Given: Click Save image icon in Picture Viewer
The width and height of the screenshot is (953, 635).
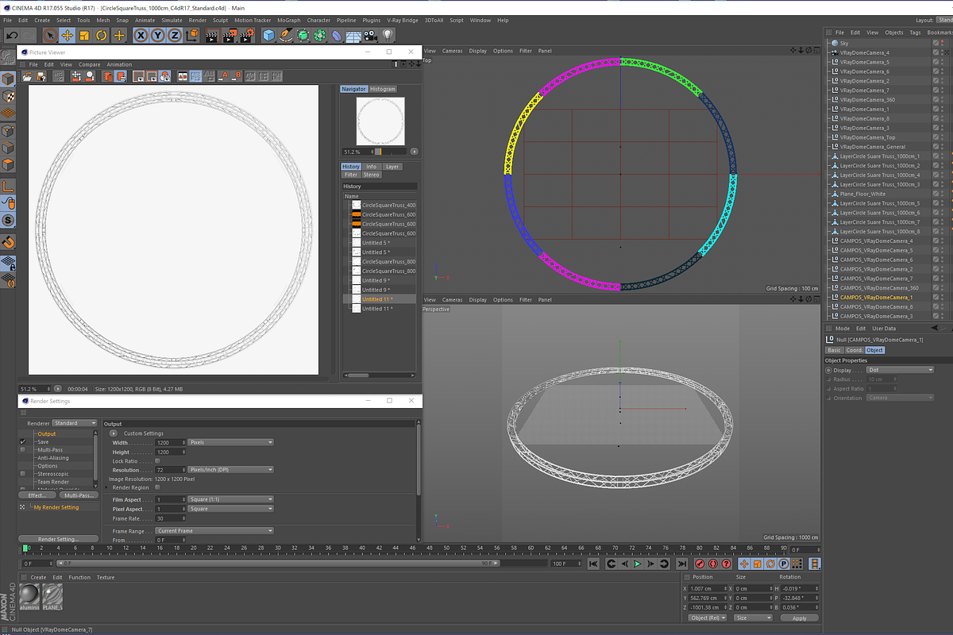Looking at the screenshot, I should pos(41,77).
